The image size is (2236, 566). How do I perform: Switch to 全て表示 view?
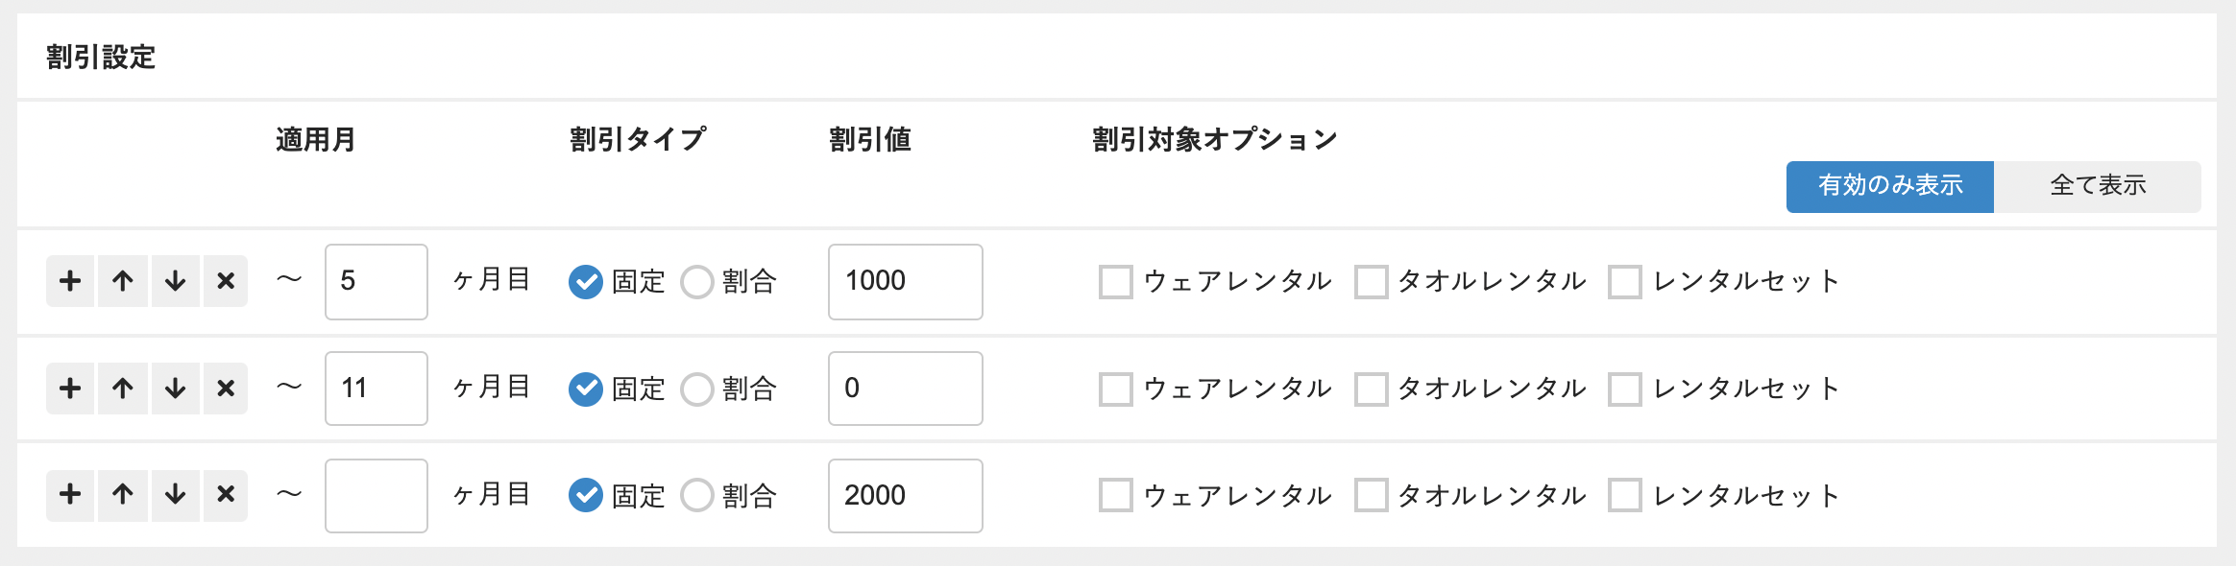click(x=2097, y=186)
